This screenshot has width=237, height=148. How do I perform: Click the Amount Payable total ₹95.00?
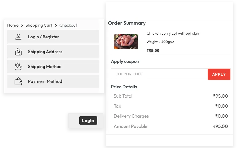(220, 126)
